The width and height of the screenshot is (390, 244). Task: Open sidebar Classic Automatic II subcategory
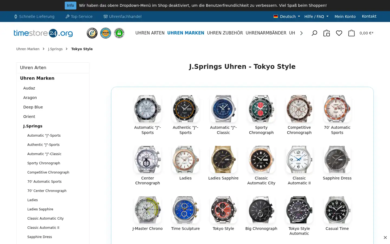pos(43,228)
